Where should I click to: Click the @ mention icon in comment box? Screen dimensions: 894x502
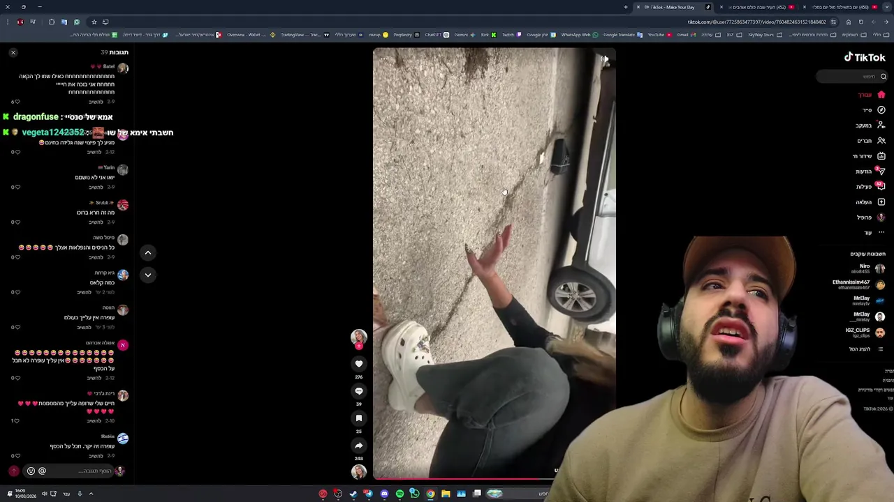42,471
